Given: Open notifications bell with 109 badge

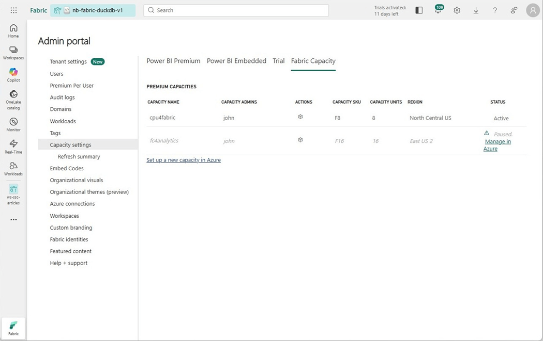Looking at the screenshot, I should pyautogui.click(x=439, y=10).
